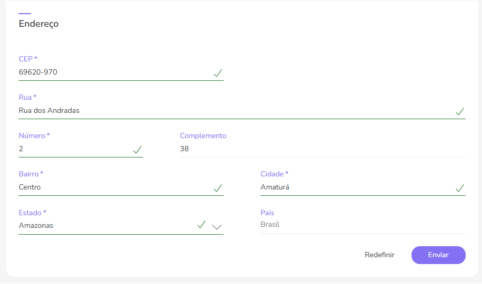Click the Bairro field validation checkmark

pyautogui.click(x=218, y=188)
